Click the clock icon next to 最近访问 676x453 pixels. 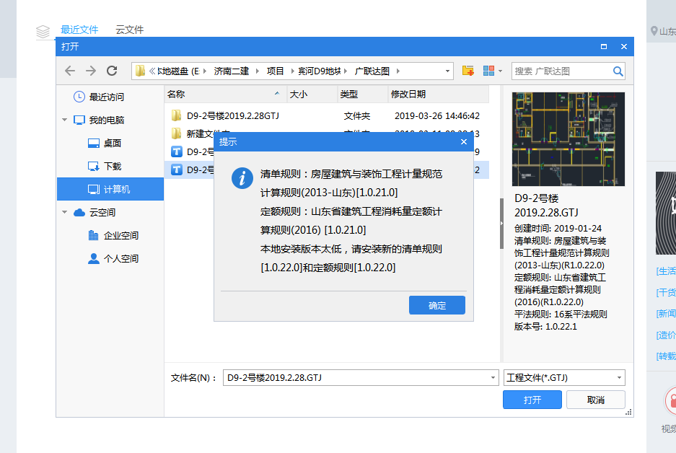point(79,97)
